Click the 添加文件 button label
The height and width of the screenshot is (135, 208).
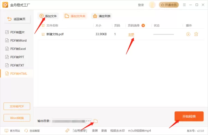[x=51, y=16]
